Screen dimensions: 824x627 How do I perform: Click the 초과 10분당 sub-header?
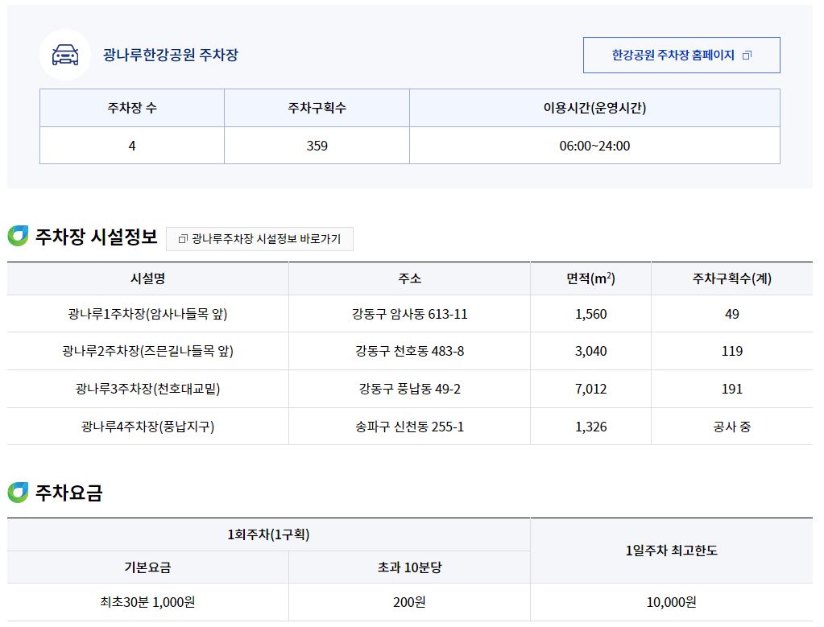pyautogui.click(x=409, y=567)
